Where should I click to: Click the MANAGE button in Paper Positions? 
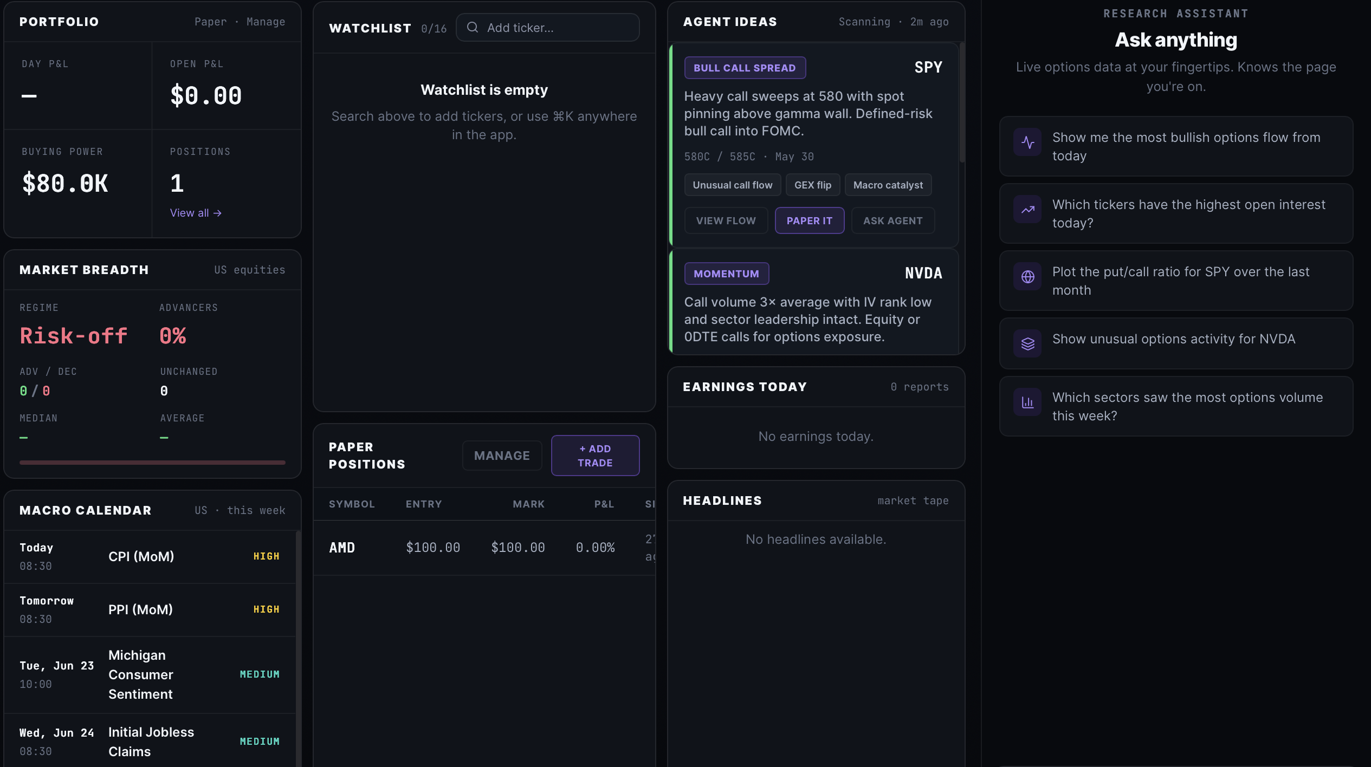[502, 456]
